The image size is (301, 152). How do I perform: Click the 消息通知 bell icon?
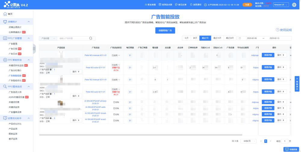(x=191, y=5)
